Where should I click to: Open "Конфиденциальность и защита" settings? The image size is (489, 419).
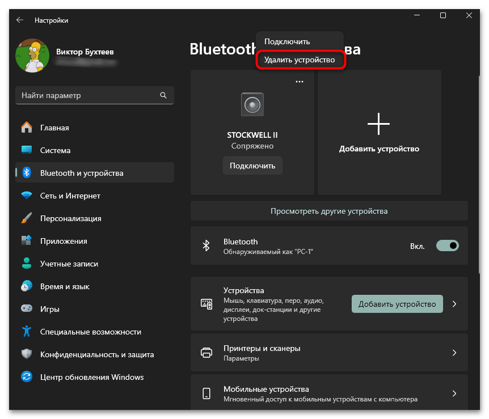point(95,354)
